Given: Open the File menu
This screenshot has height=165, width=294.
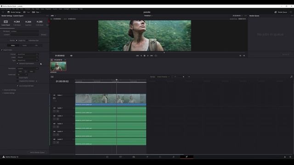Looking at the screenshot, I should (13, 9).
